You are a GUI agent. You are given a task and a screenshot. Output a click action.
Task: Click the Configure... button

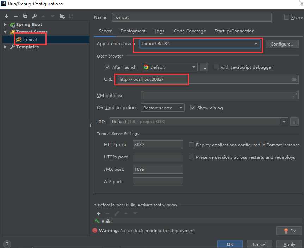pos(282,44)
